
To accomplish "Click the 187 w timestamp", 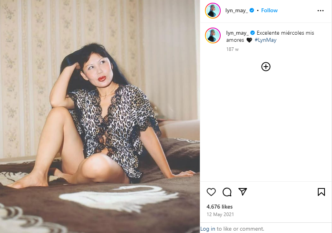I will pyautogui.click(x=232, y=49).
